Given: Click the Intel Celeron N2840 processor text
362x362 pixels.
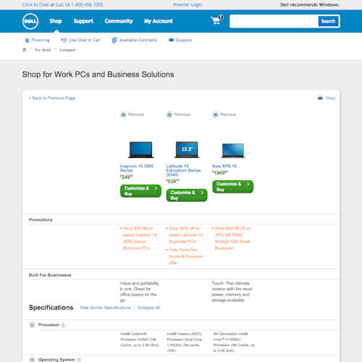Looking at the screenshot, I should point(140,340).
